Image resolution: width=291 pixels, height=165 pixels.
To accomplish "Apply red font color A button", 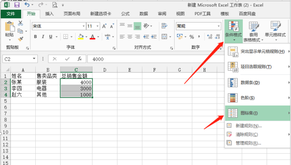I will tap(93, 37).
